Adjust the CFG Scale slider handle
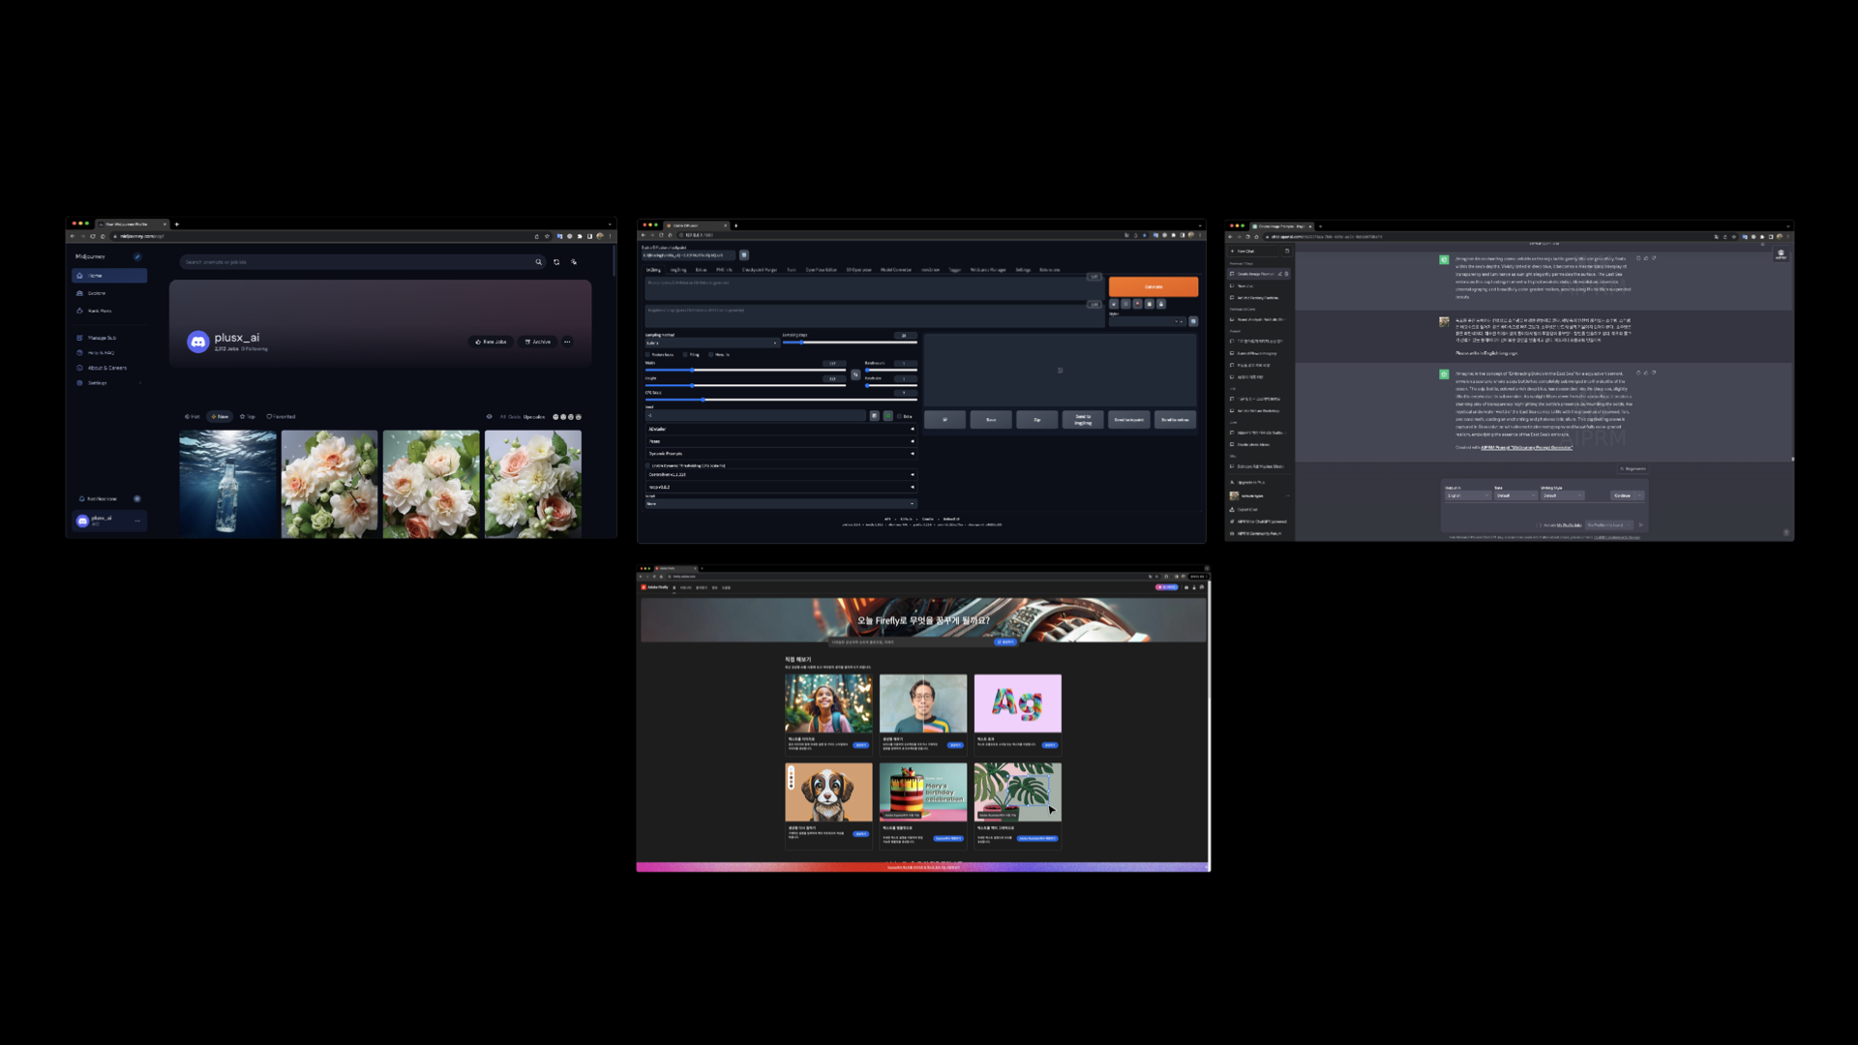The height and width of the screenshot is (1045, 1858). pyautogui.click(x=704, y=400)
